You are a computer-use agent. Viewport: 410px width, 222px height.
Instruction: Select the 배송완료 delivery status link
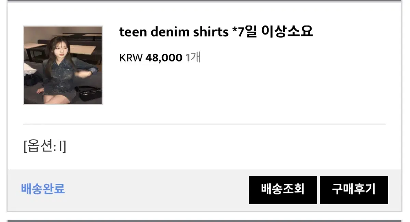(x=43, y=189)
